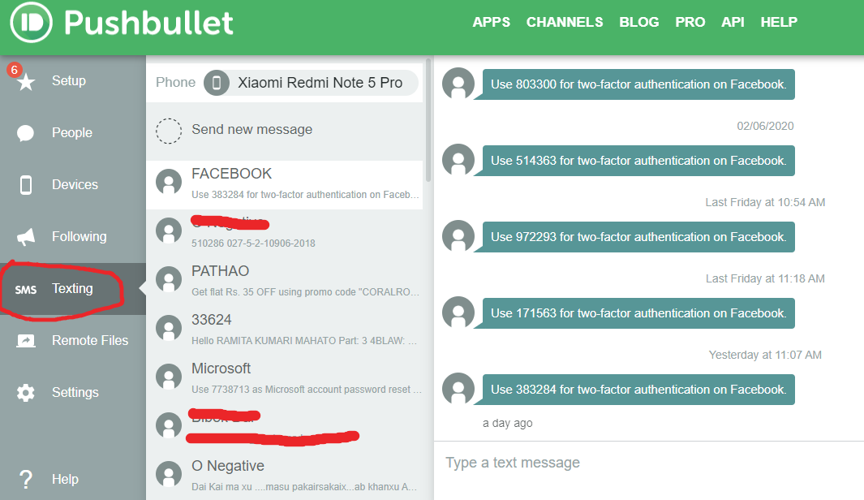Click 'Last Friday at 10:54 AM' timestamp
Image resolution: width=864 pixels, height=500 pixels.
click(x=765, y=202)
